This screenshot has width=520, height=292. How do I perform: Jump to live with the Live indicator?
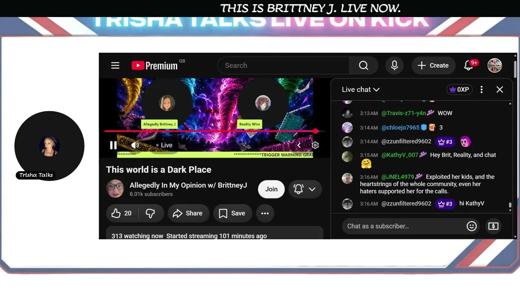pyautogui.click(x=165, y=145)
